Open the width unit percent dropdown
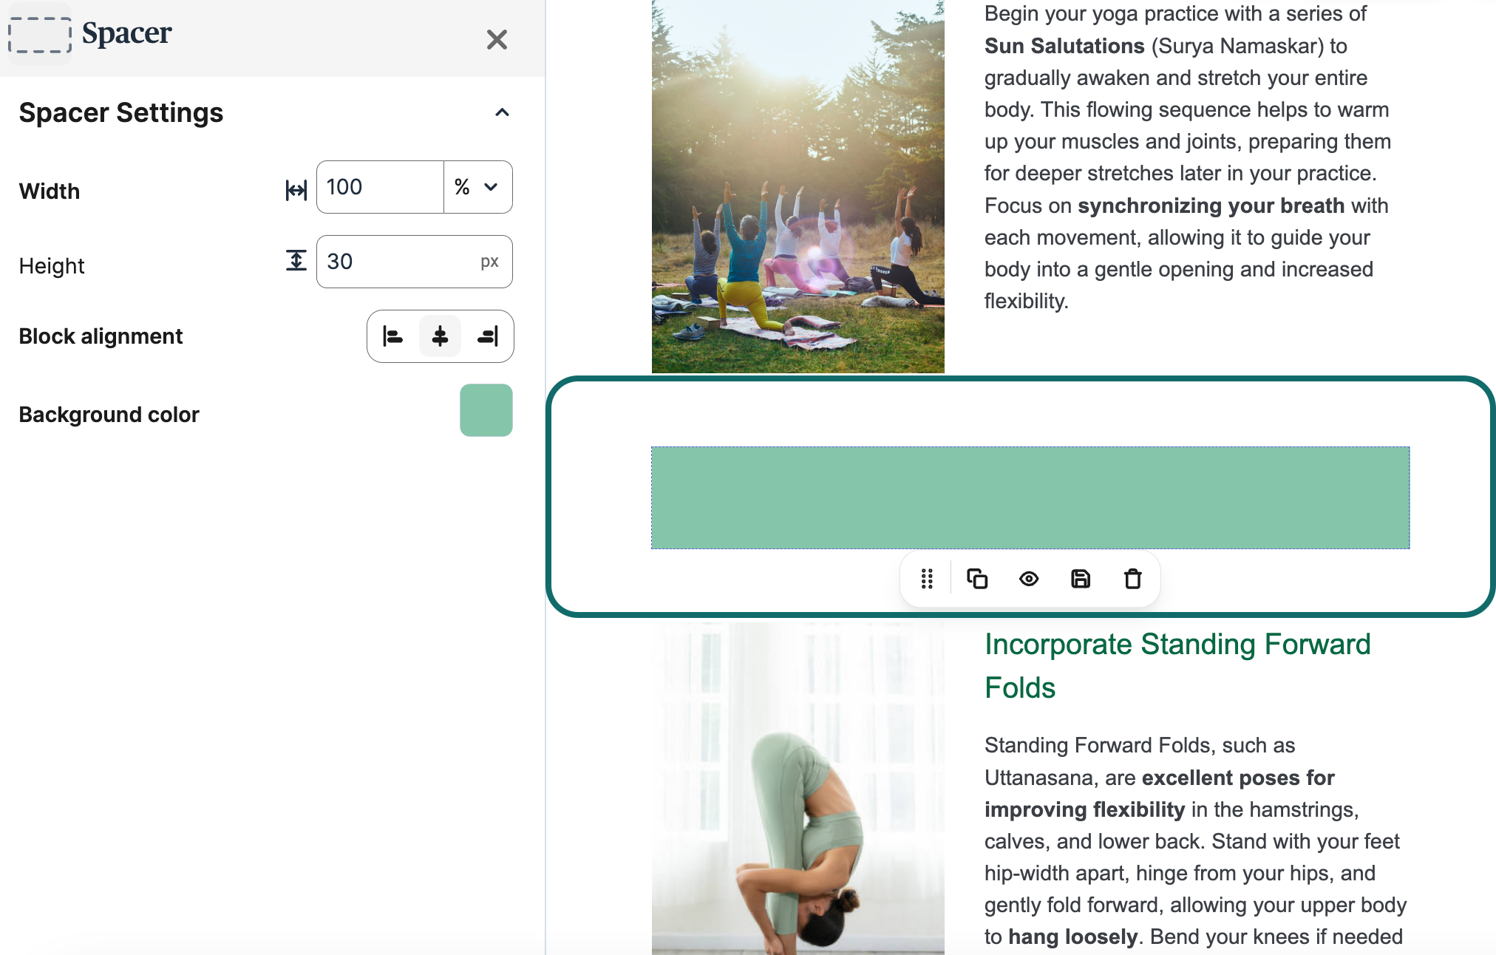This screenshot has width=1496, height=955. coord(477,187)
